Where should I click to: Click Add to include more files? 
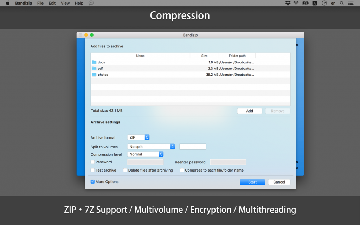click(250, 111)
